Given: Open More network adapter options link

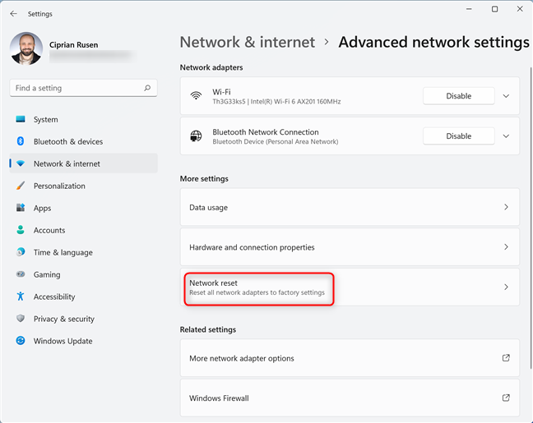Looking at the screenshot, I should click(x=349, y=358).
